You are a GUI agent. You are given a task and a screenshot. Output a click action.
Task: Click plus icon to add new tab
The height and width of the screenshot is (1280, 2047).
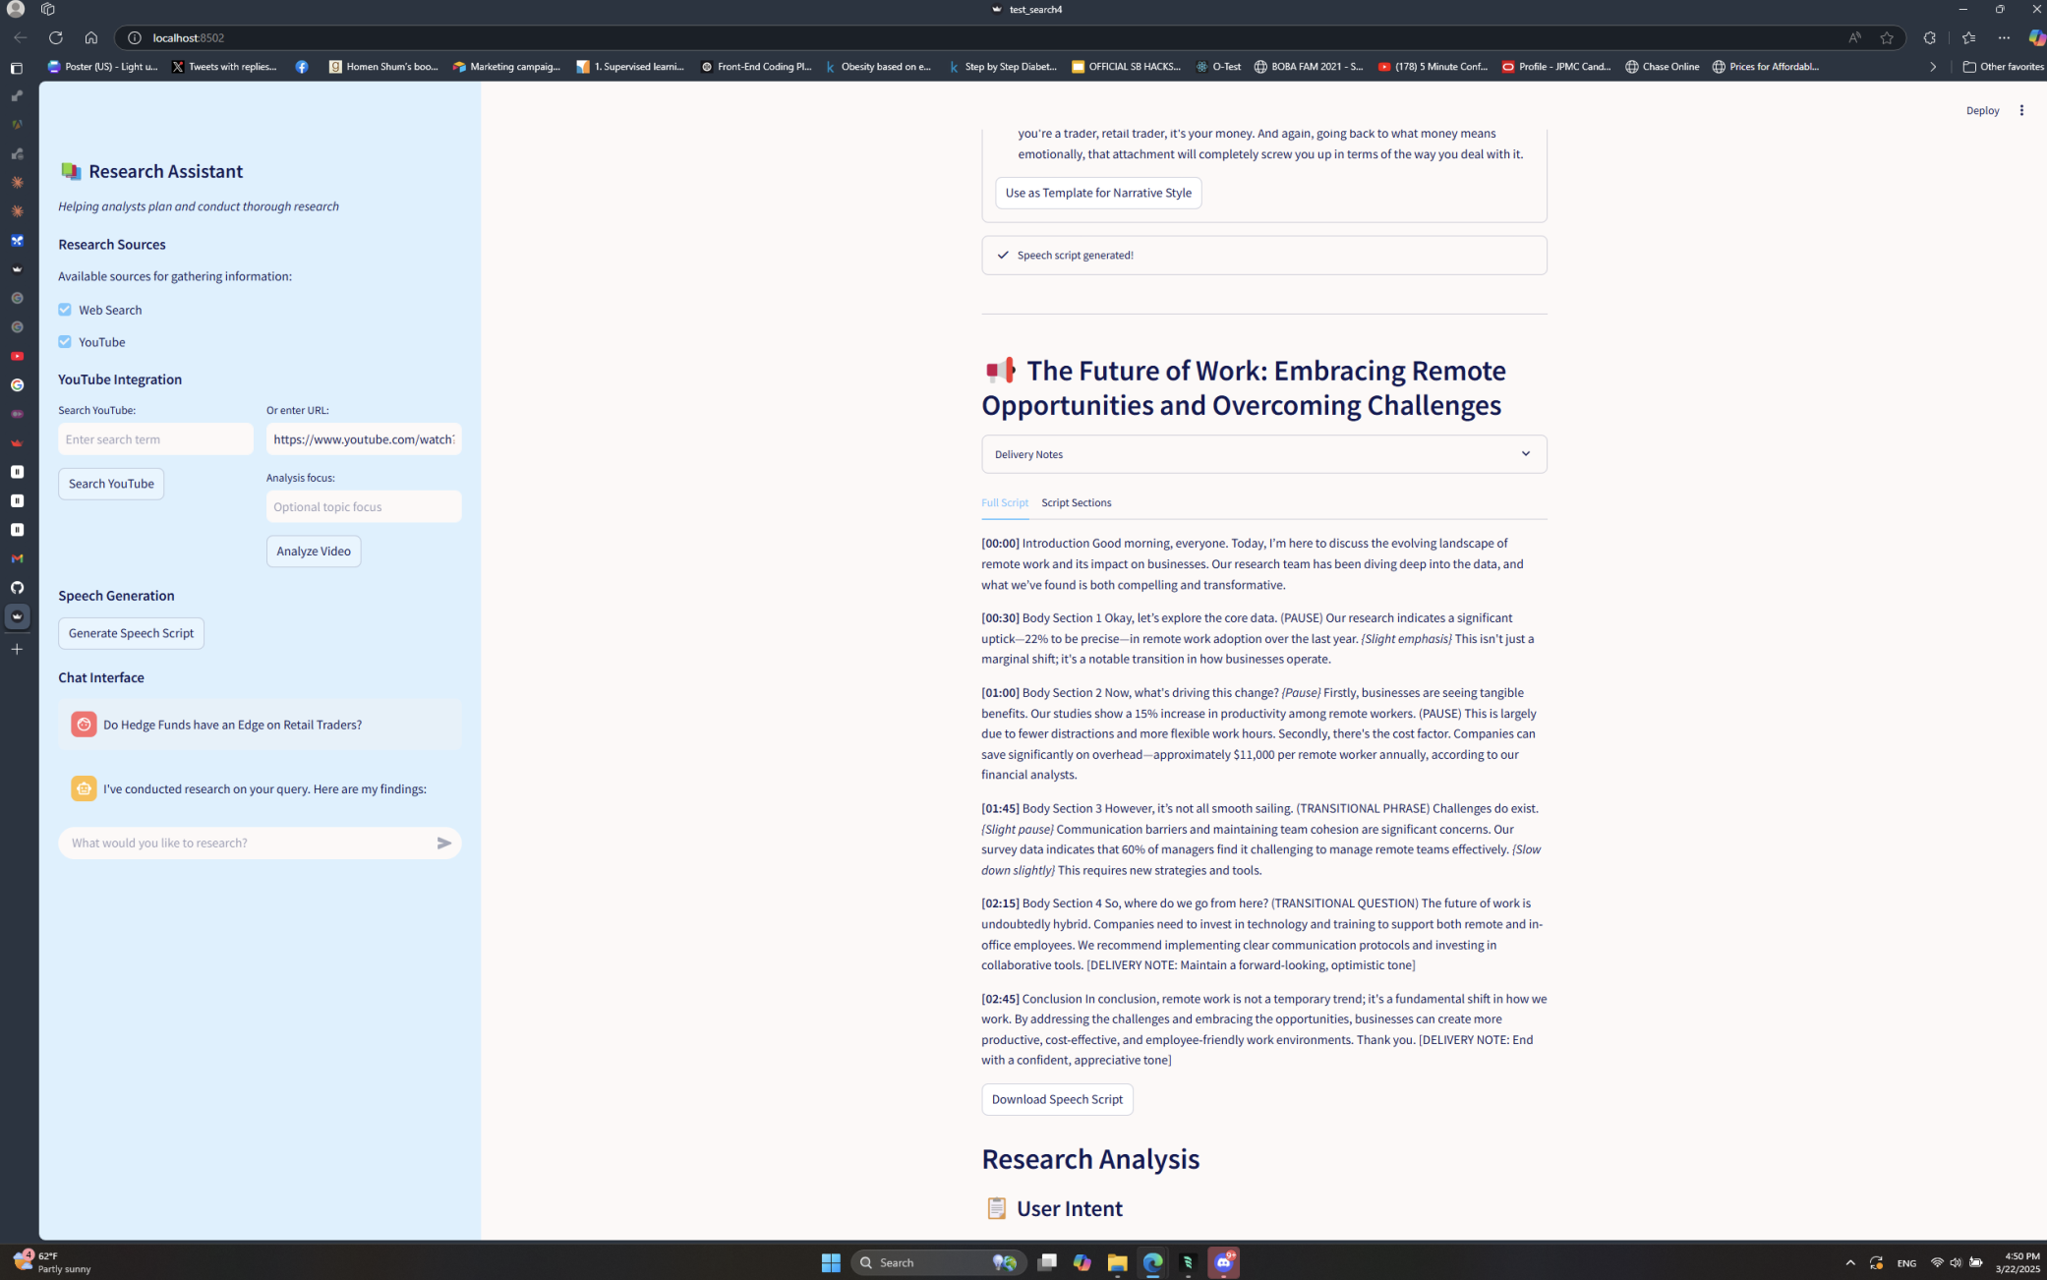coord(17,649)
